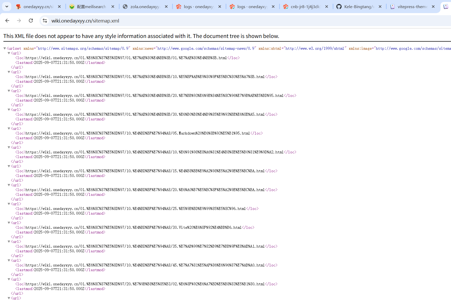Collapse the first url node
Screen dimensions: 451x301
[9, 53]
